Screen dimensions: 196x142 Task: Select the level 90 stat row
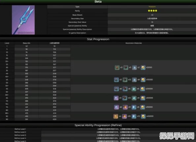35,119
